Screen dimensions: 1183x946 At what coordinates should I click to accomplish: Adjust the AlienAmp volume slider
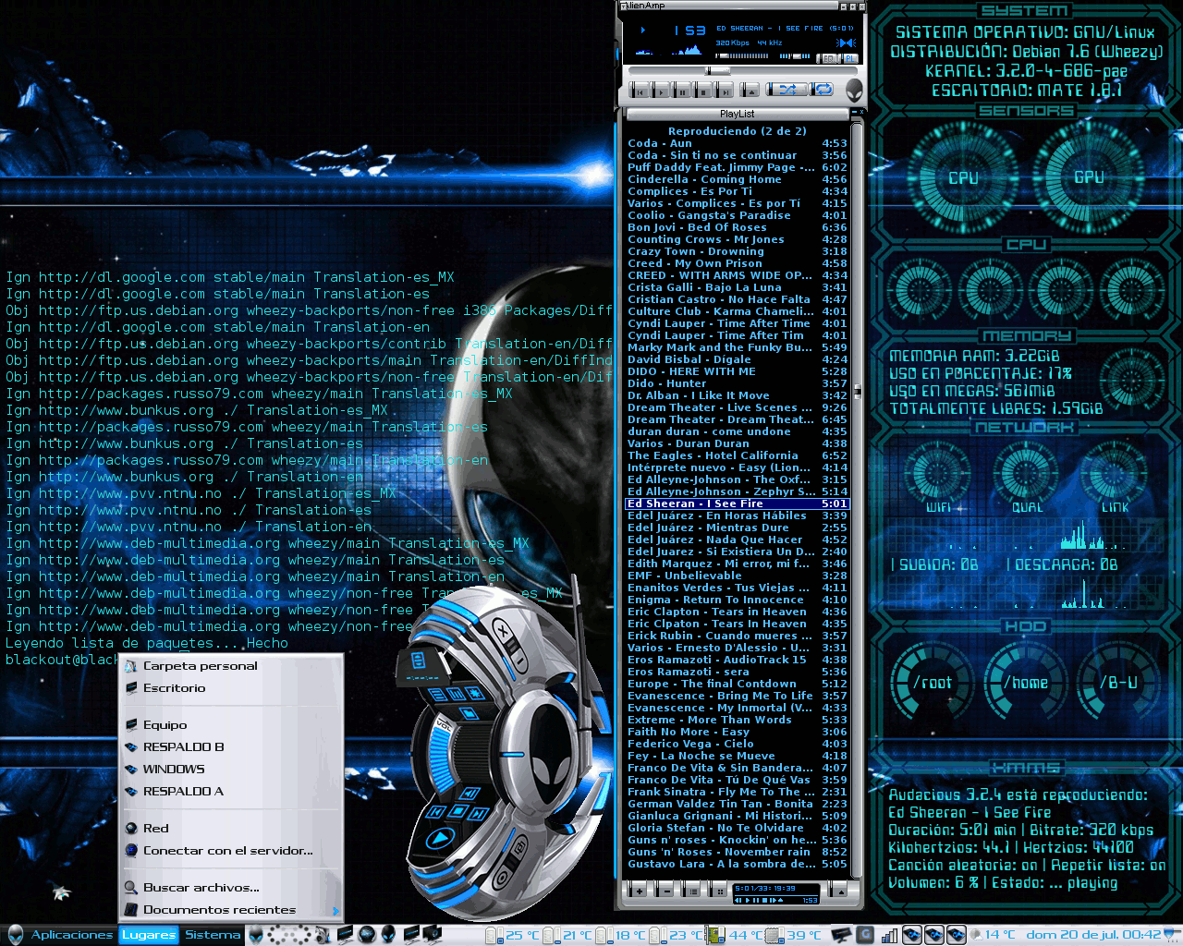point(743,55)
